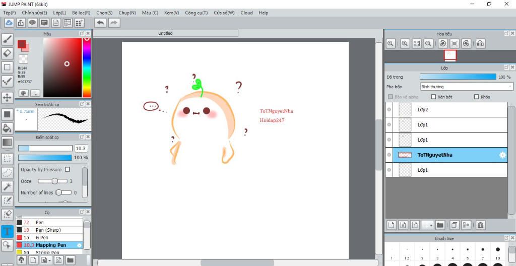Click the export share icon in toolbar

point(20,23)
